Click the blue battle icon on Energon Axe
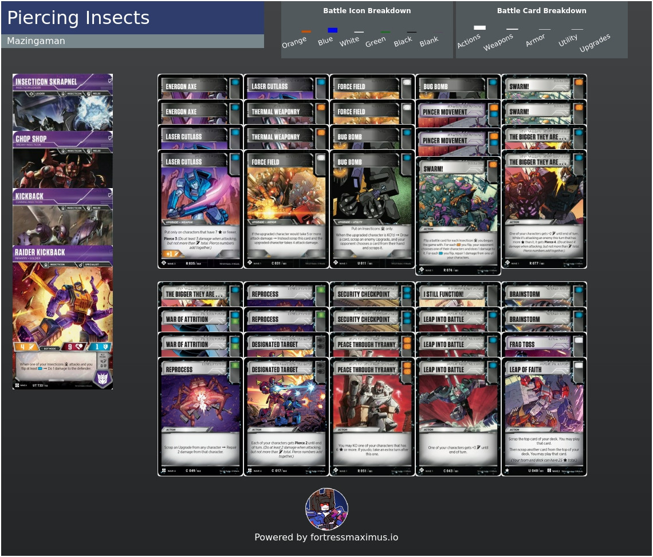Image resolution: width=653 pixels, height=557 pixels. (235, 82)
